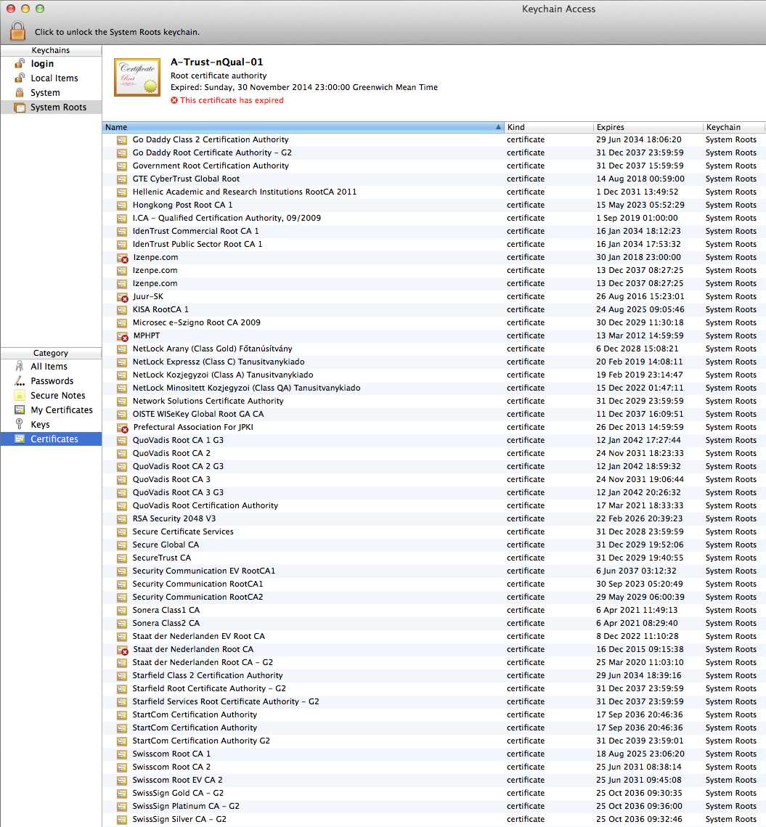This screenshot has width=766, height=827.
Task: Click Sonera Class1 CA certificate icon
Action: point(122,610)
